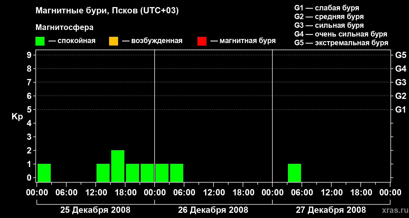
Task: Click the '00:00' label starting 27 Декабря
Action: click(272, 193)
